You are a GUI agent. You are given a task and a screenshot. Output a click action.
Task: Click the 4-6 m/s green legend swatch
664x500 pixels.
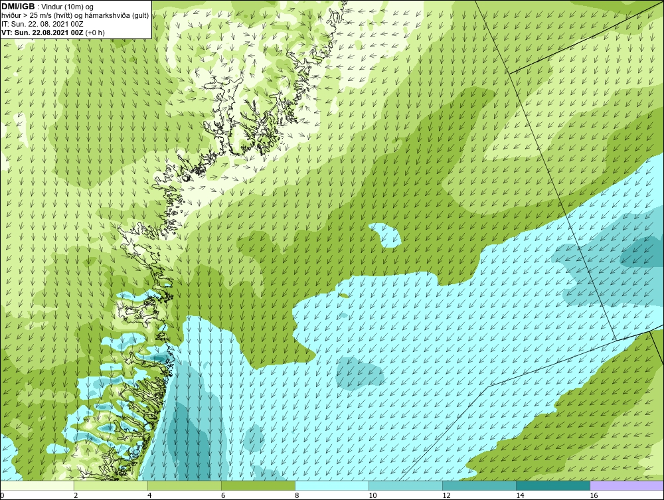(185, 485)
